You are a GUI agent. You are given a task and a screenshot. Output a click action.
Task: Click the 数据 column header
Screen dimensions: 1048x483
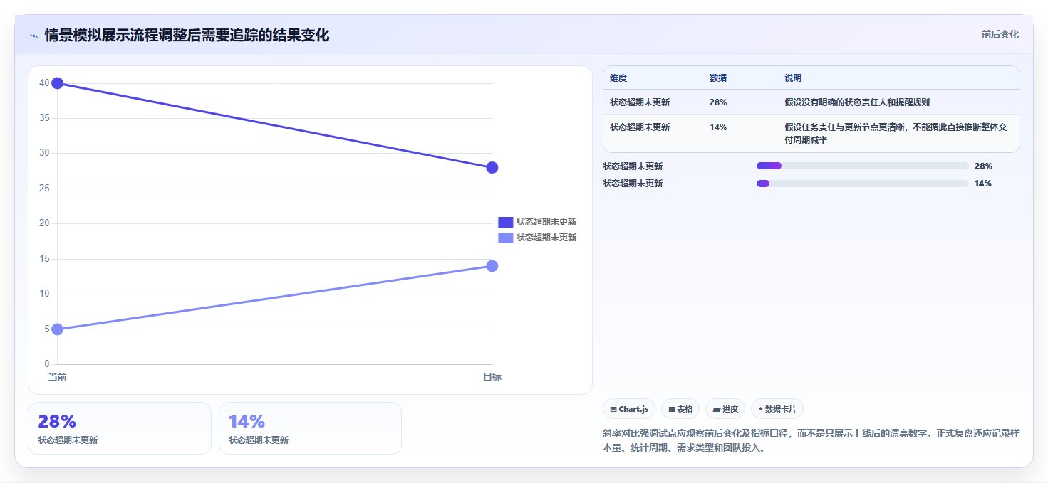[718, 78]
